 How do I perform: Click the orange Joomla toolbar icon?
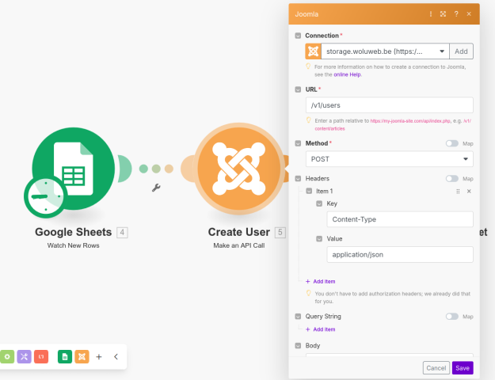(x=82, y=356)
